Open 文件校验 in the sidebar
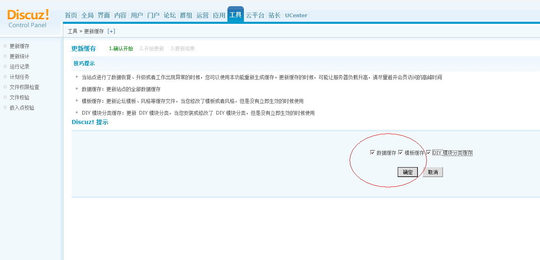540x260 pixels. 19,97
